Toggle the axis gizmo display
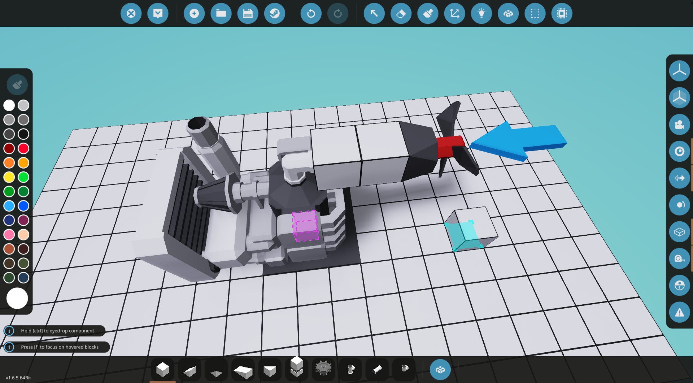The image size is (693, 383). coord(680,70)
